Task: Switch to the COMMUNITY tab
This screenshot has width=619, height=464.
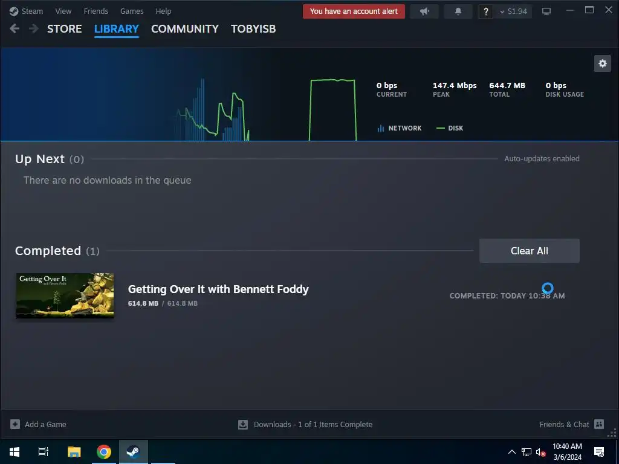Action: [x=185, y=29]
